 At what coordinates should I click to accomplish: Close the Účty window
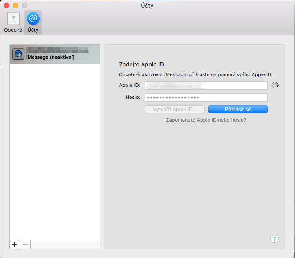(7, 5)
